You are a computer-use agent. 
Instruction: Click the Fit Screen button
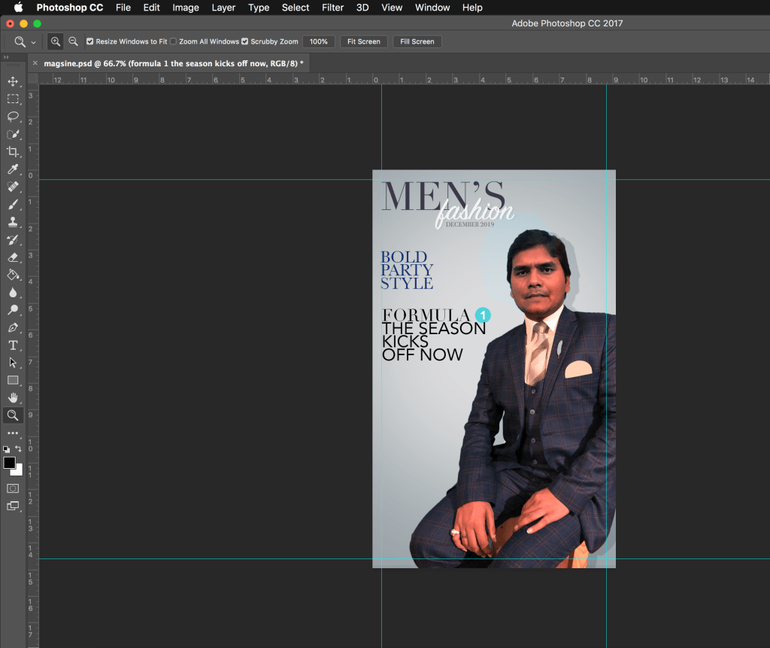[364, 41]
